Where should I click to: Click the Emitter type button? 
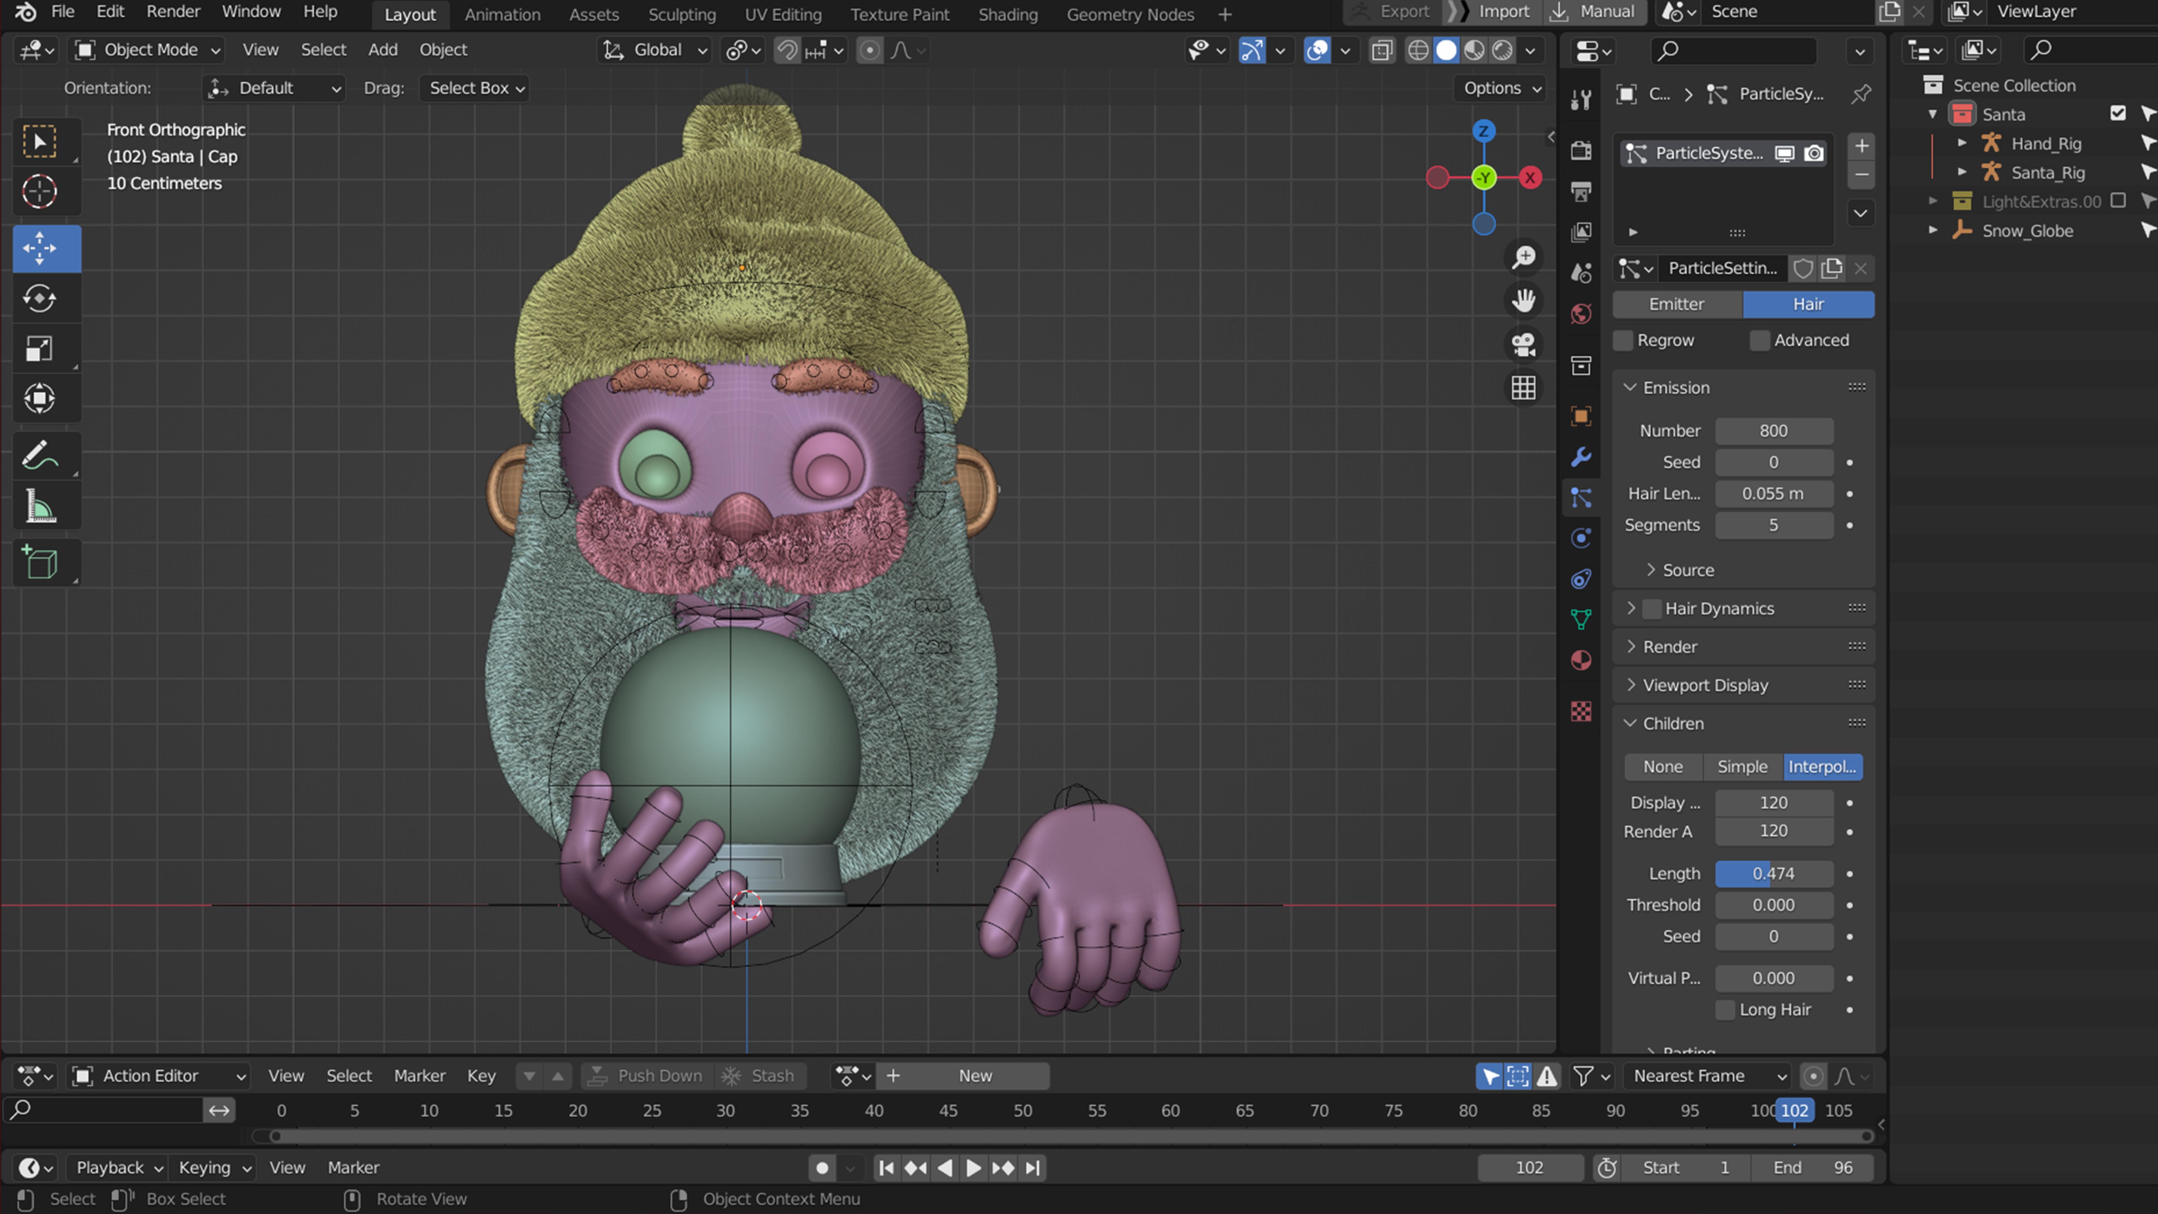[x=1677, y=304]
